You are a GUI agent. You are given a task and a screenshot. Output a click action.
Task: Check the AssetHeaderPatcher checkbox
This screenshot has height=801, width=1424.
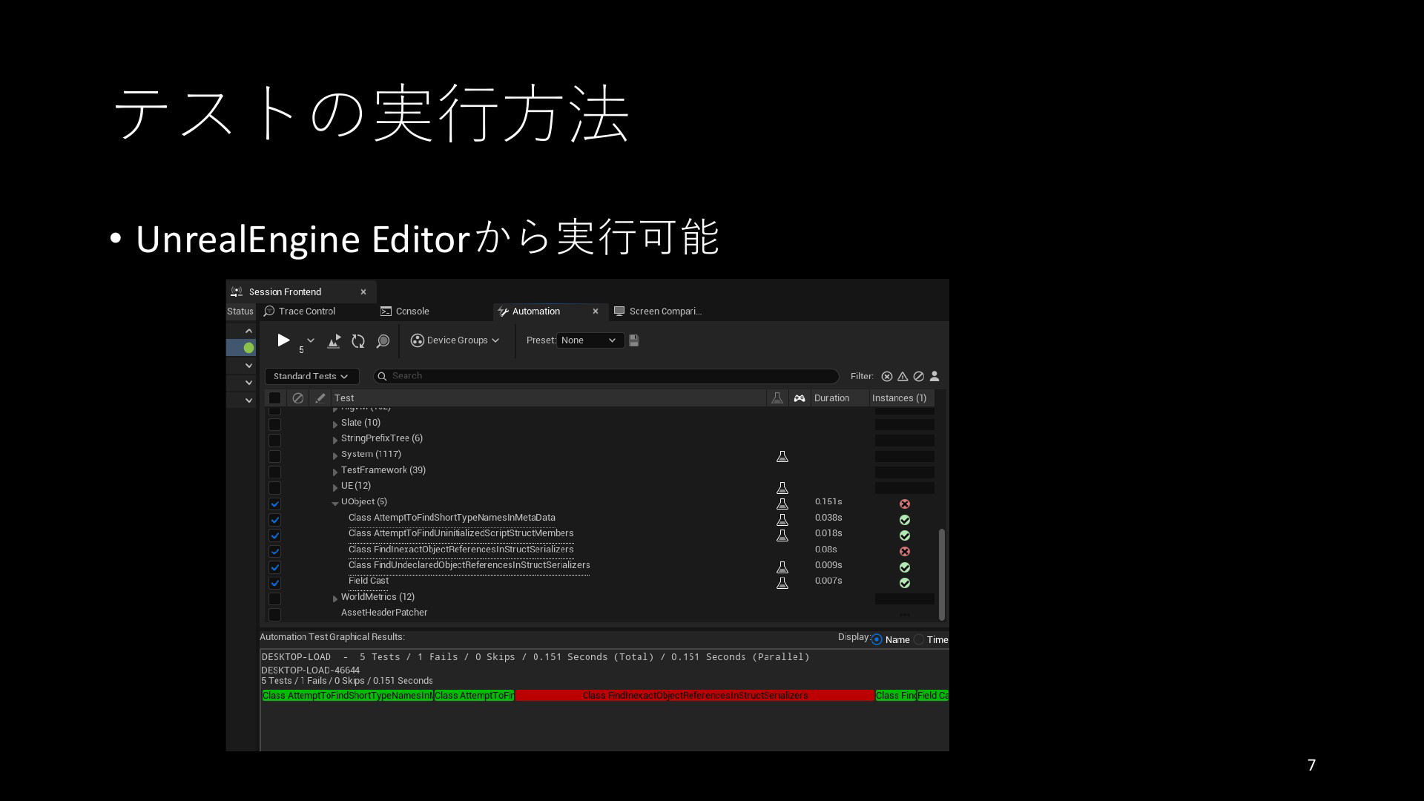[x=274, y=615]
